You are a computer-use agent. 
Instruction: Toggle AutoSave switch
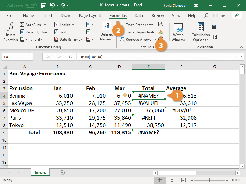point(31,6)
